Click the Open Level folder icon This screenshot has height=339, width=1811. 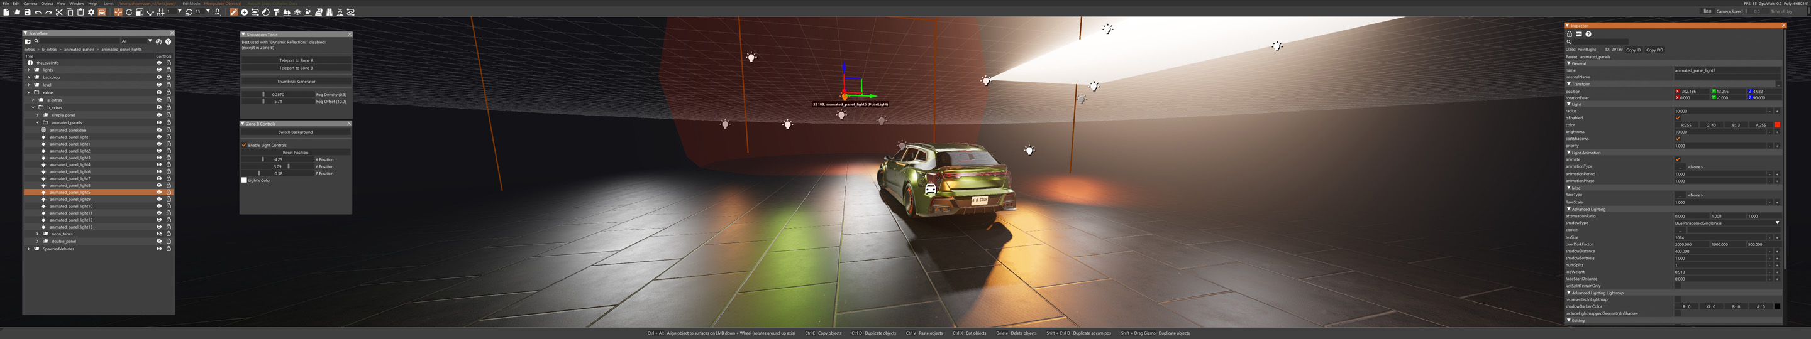tap(17, 12)
